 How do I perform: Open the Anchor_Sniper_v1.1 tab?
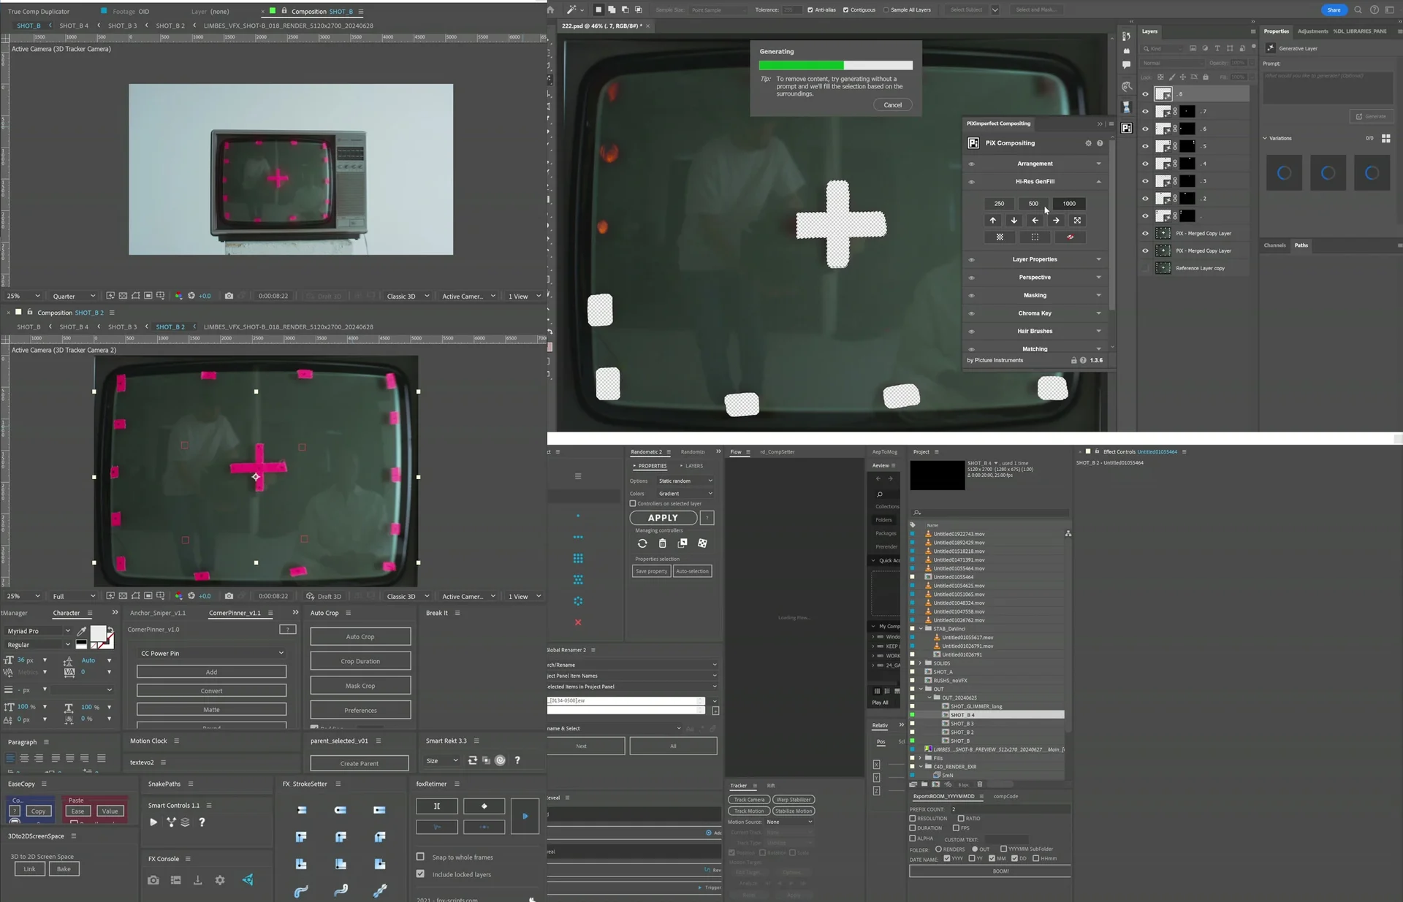tap(158, 613)
